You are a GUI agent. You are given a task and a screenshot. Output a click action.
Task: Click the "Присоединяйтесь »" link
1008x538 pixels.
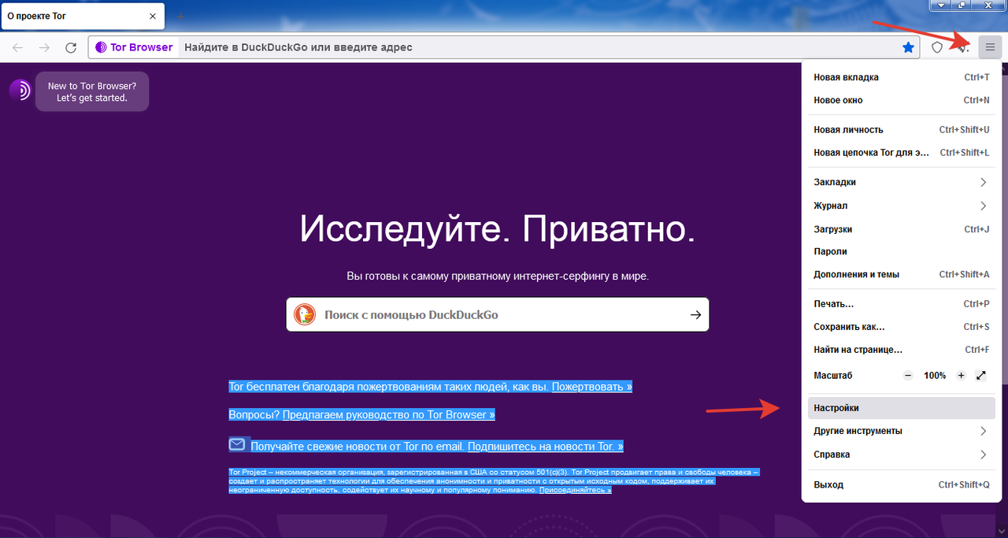click(575, 490)
